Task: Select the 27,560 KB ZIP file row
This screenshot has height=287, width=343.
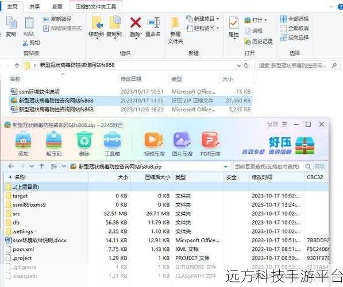Action: tap(131, 100)
